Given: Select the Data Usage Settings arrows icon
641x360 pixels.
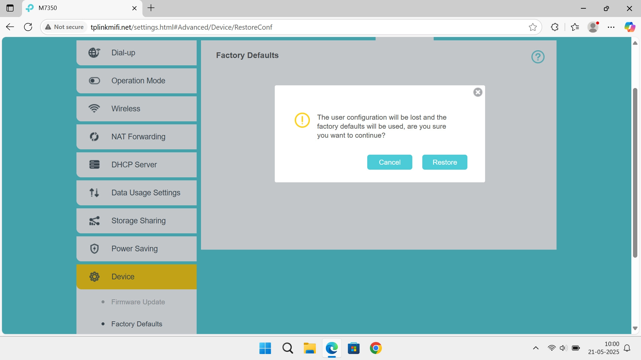Looking at the screenshot, I should tap(94, 192).
